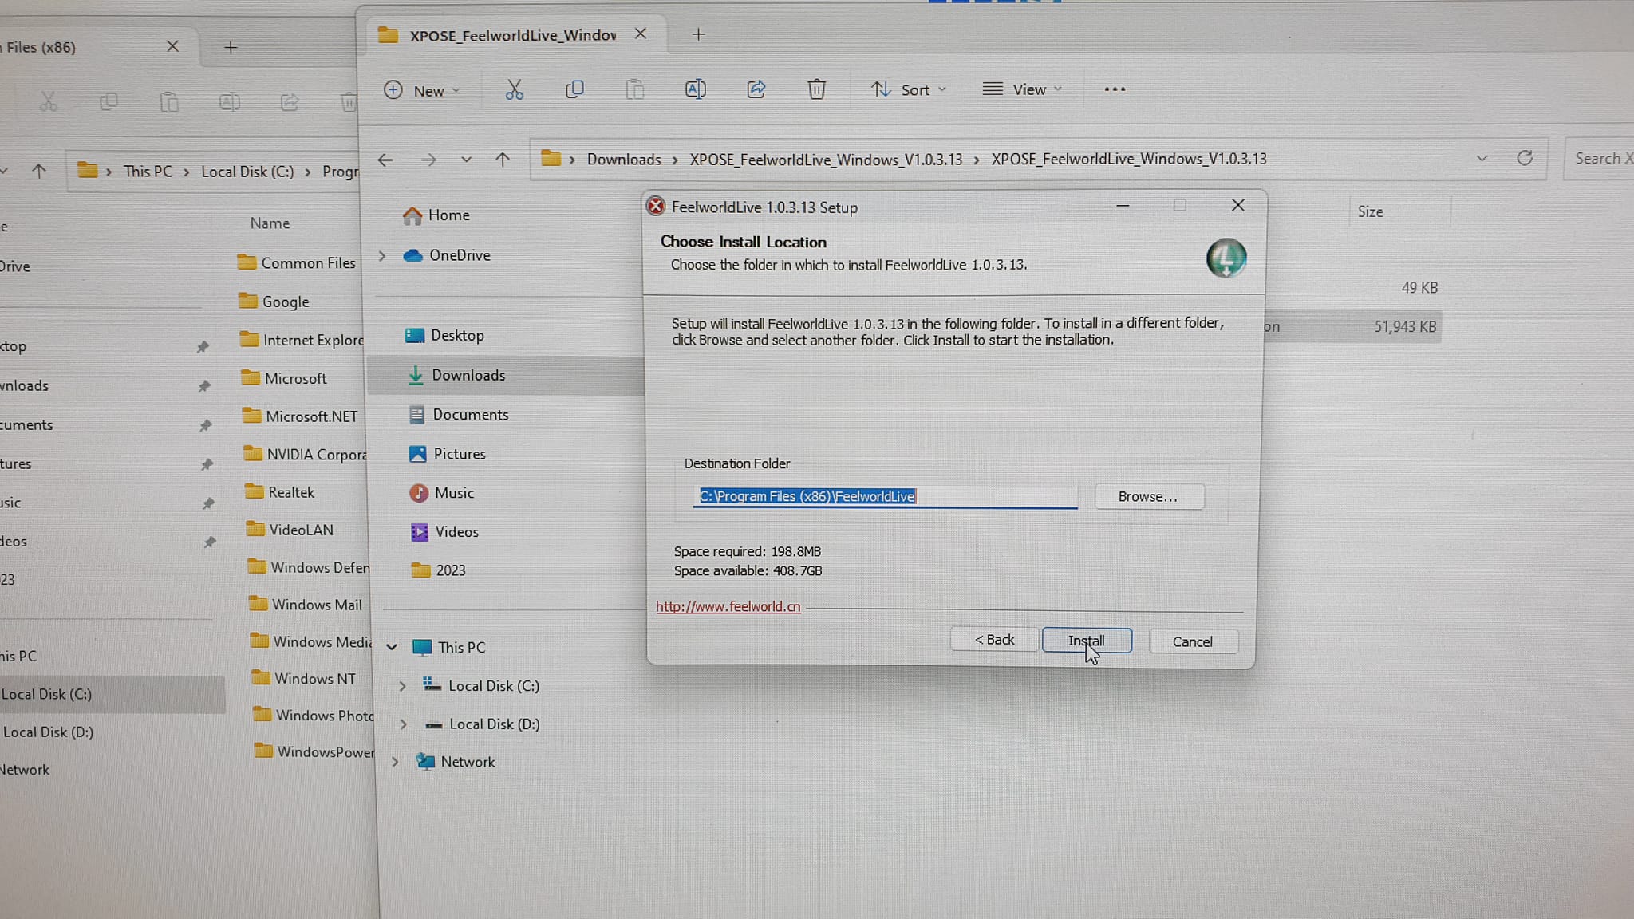Cancel the FeelworldLive setup
Viewport: 1634px width, 919px height.
point(1193,641)
